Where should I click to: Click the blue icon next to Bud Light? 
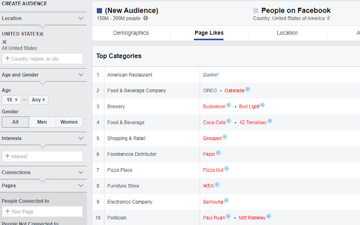pyautogui.click(x=262, y=105)
